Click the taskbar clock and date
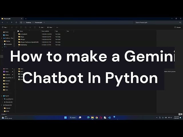 coord(176,118)
